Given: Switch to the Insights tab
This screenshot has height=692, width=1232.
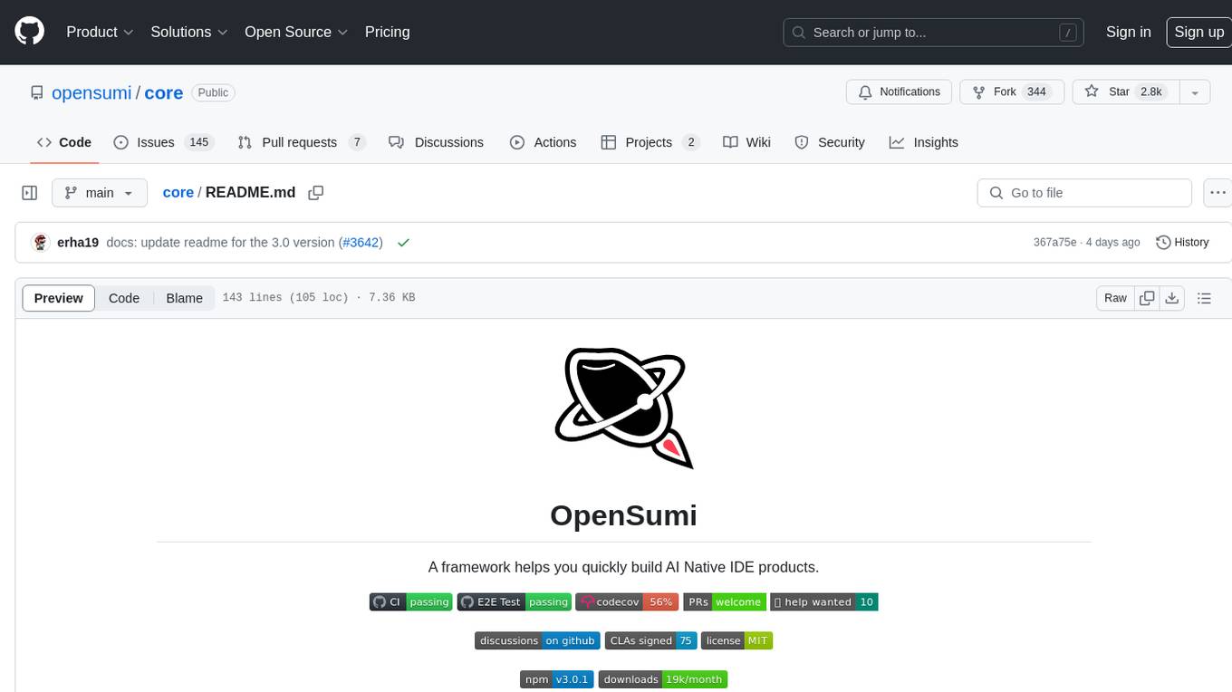Looking at the screenshot, I should pos(924,142).
